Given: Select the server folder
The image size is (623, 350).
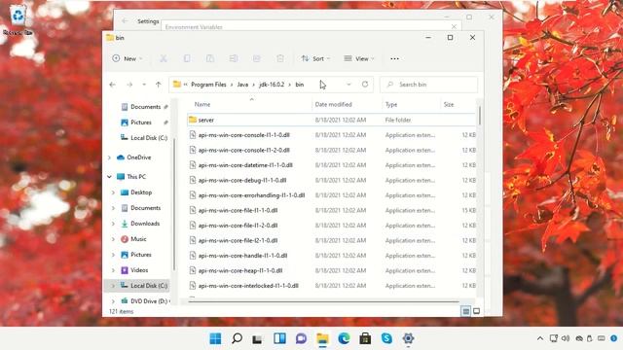Looking at the screenshot, I should click(x=331, y=120).
